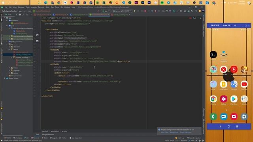Collapse the java folder

point(7,26)
